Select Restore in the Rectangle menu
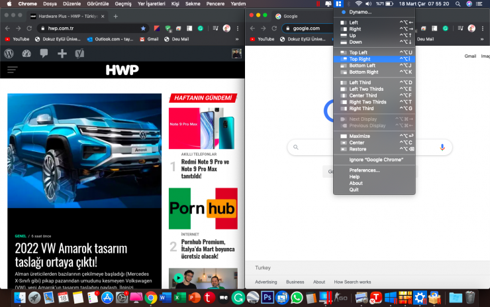 [374, 149]
